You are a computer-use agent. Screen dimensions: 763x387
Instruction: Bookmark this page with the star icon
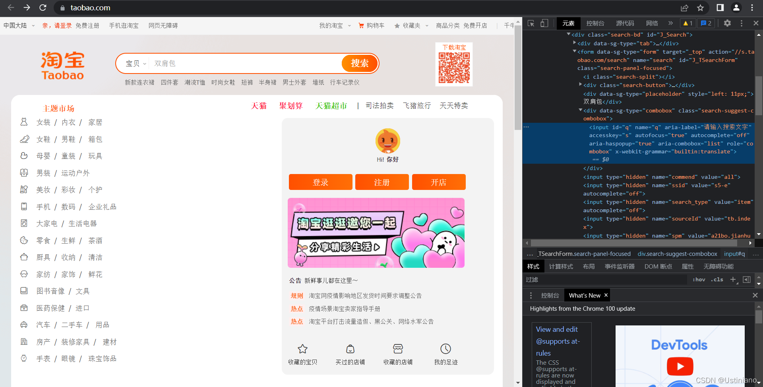point(700,8)
